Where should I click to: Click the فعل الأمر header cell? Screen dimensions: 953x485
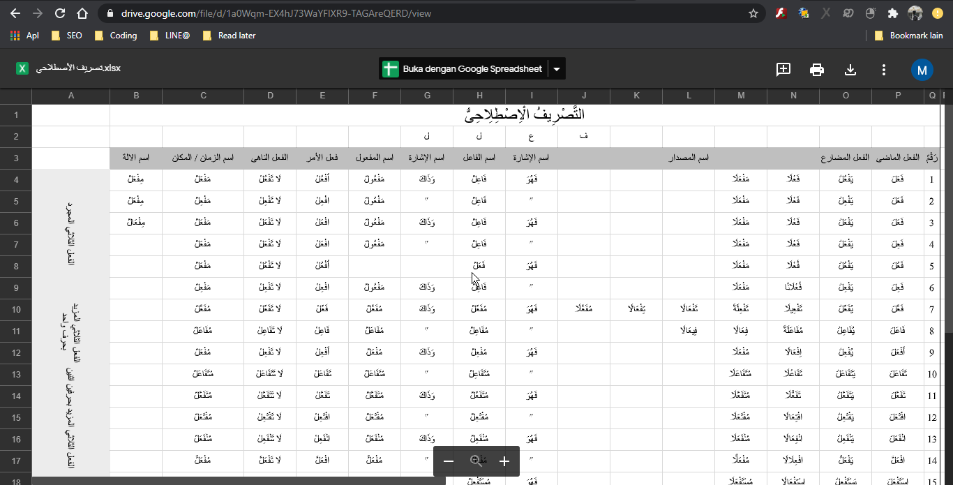coord(322,158)
